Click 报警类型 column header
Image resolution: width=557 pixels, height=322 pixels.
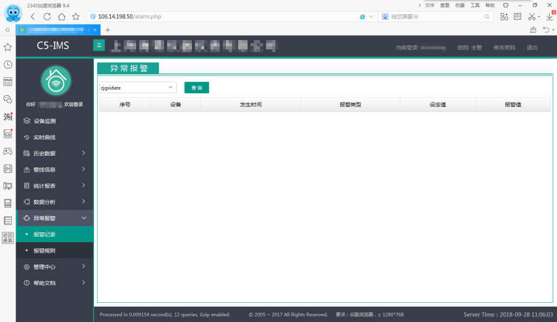(x=350, y=104)
